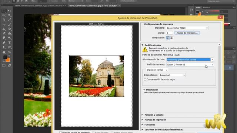Expand the Funciones section

tap(142, 125)
